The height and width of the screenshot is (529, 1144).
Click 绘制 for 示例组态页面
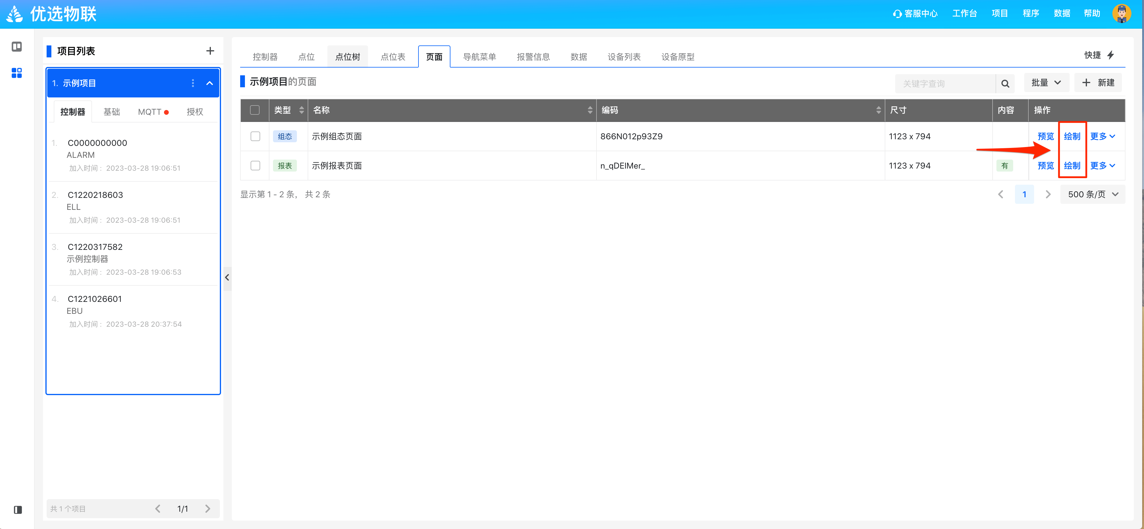(1072, 137)
